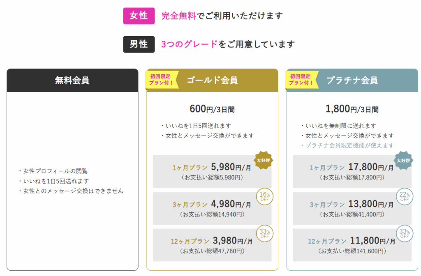Image resolution: width=421 pixels, height=276 pixels.
Task: Click the gold 16% OFF badge
Action: 264,197
